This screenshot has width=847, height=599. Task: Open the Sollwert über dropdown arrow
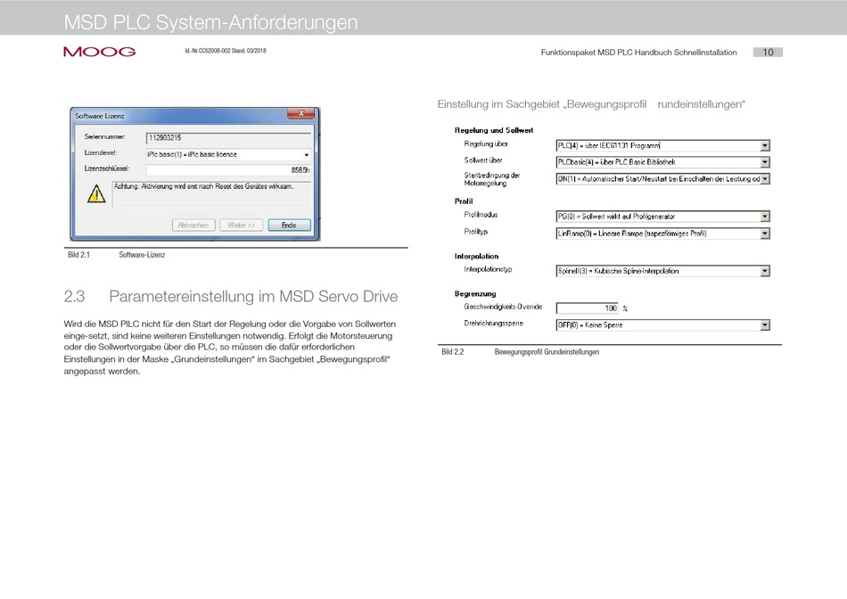point(765,162)
